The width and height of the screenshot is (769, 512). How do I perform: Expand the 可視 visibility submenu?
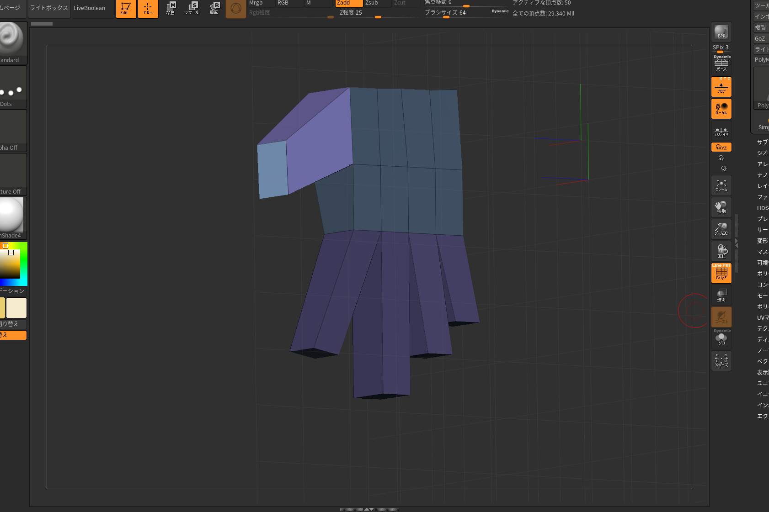point(763,263)
